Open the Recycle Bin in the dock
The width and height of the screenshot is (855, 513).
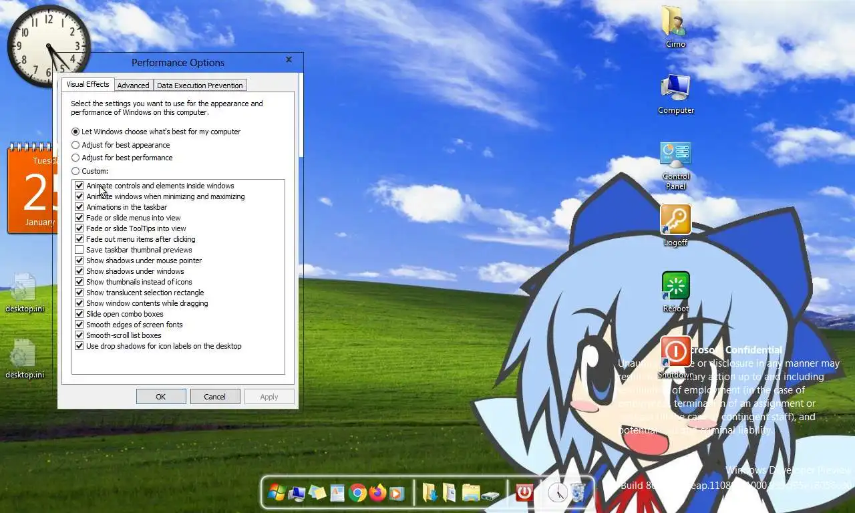(x=577, y=493)
